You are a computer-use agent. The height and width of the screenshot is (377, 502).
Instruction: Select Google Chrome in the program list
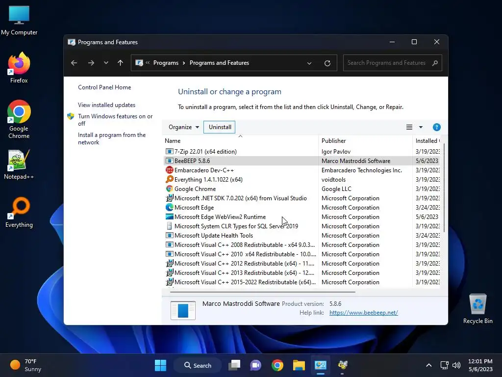tap(302, 188)
